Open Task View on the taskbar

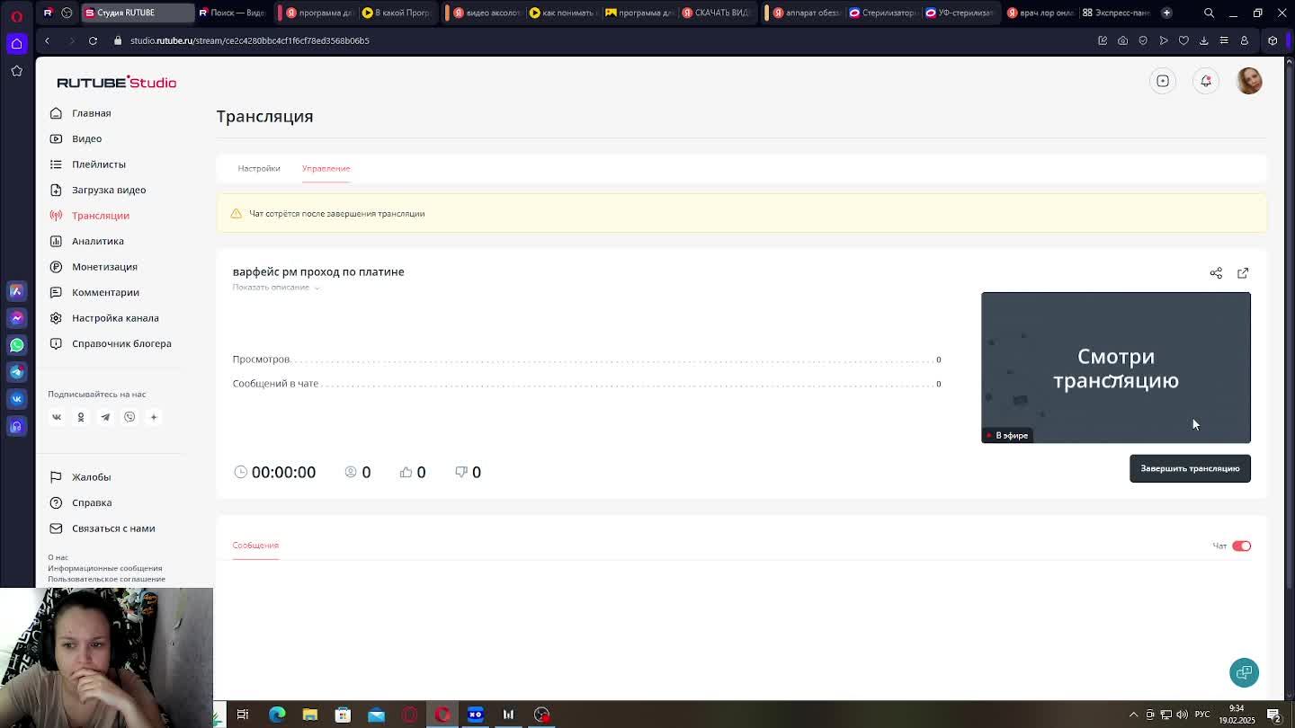[x=243, y=715]
